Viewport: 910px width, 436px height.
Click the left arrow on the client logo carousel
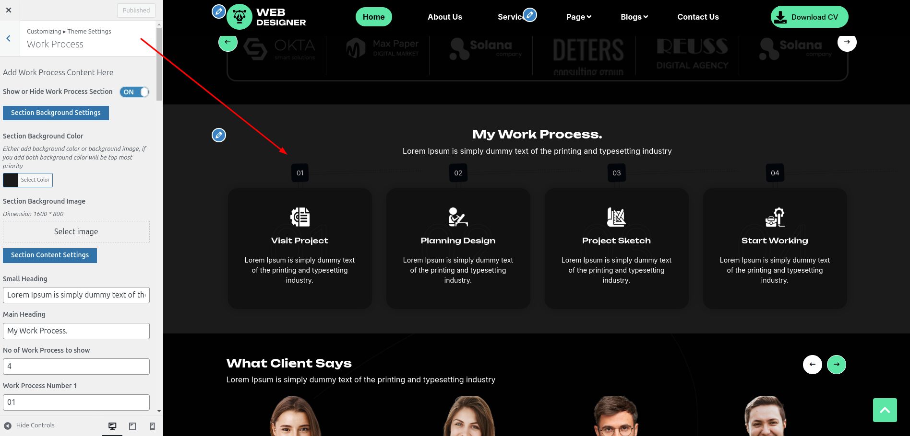coord(227,42)
